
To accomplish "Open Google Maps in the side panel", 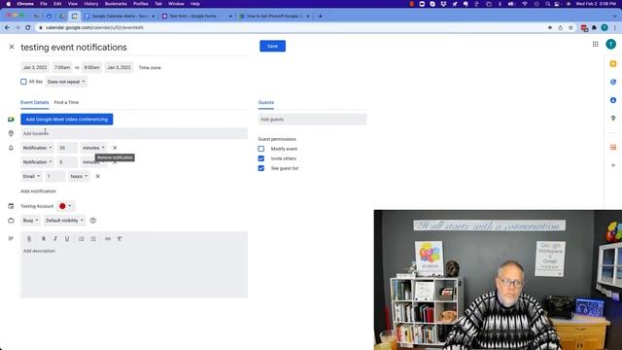I will click(x=613, y=119).
